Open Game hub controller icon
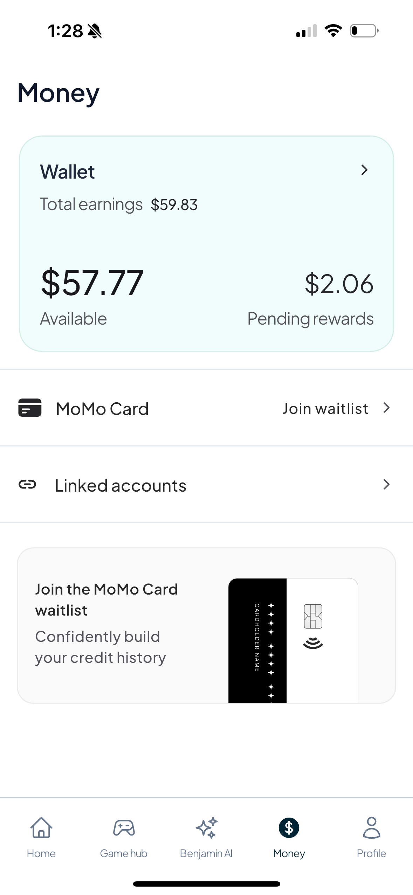 (x=124, y=828)
